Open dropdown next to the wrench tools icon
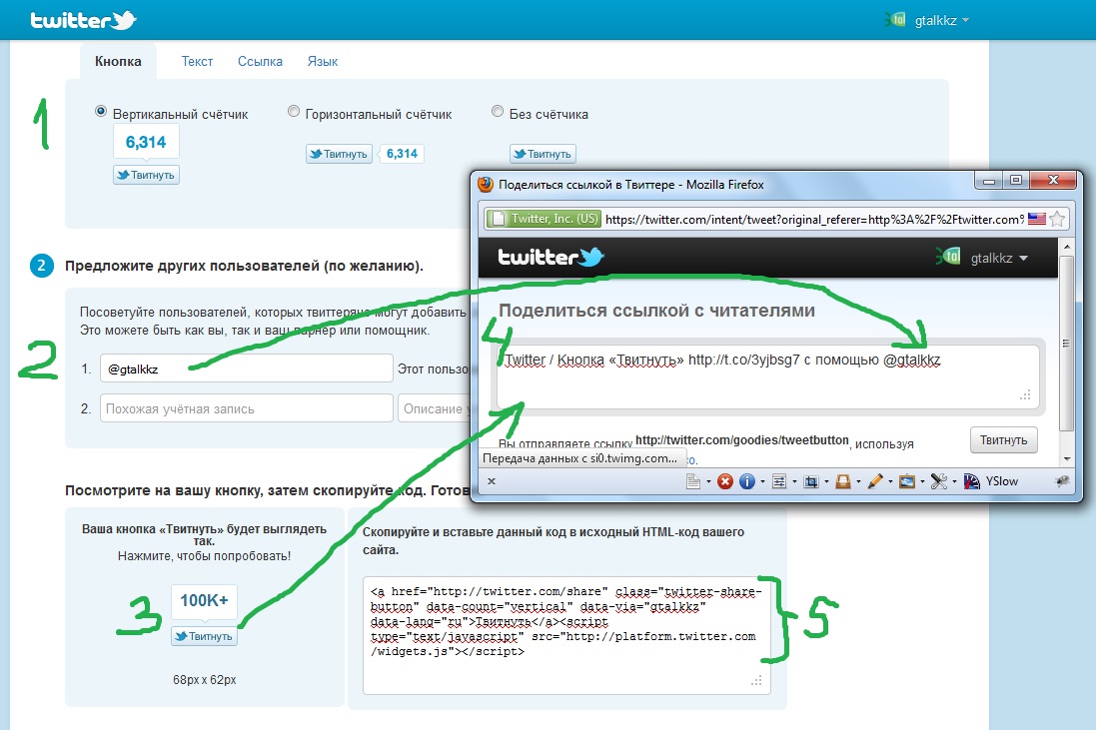The image size is (1096, 730). tap(955, 481)
